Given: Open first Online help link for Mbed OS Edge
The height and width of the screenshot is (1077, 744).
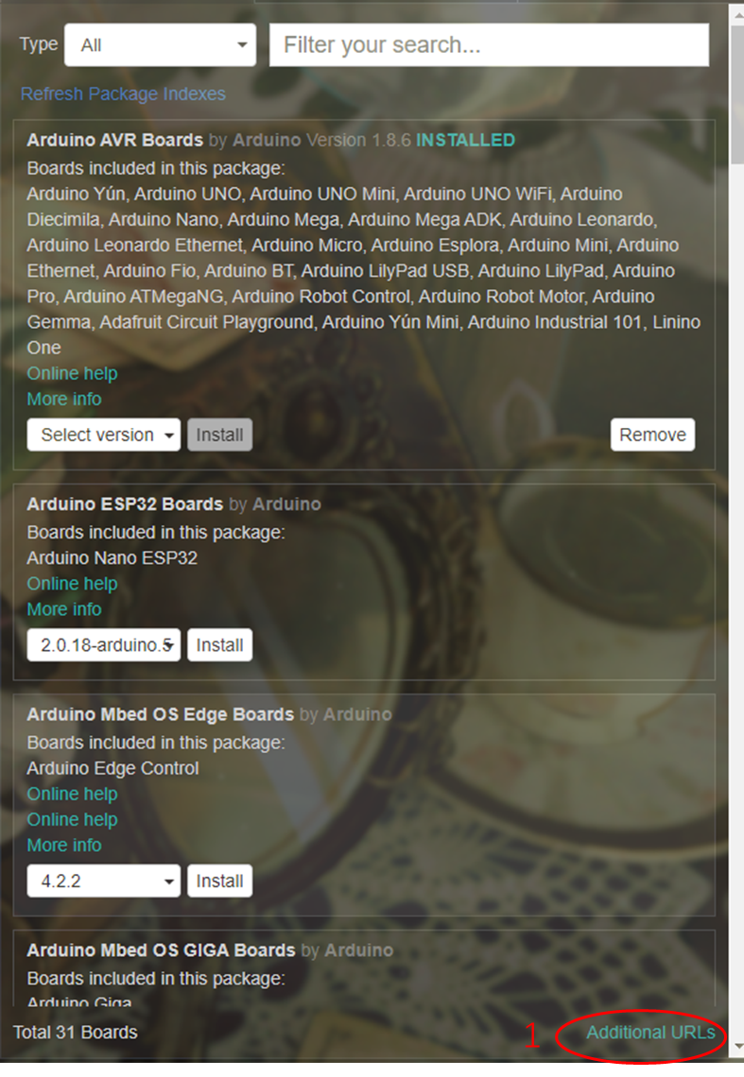Looking at the screenshot, I should [x=72, y=794].
